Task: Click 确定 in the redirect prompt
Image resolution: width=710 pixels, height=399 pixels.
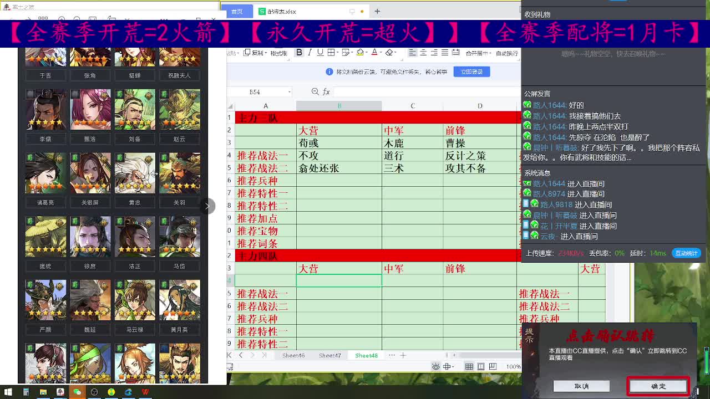Action: (658, 386)
